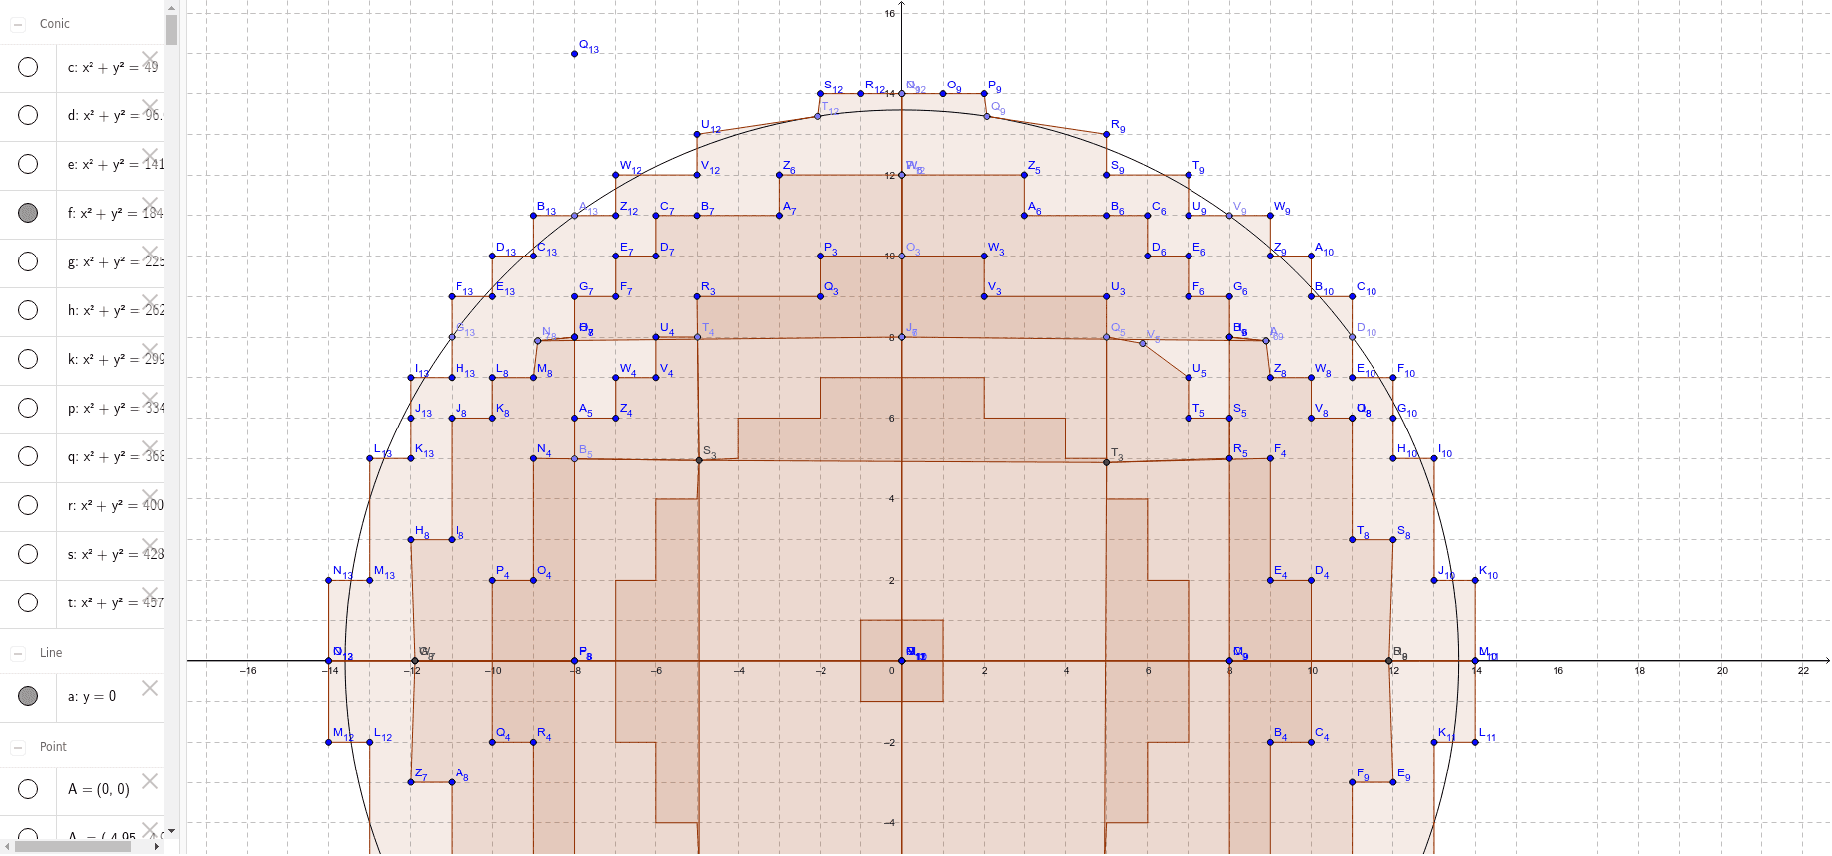Screen dimensions: 1832x856
Task: Click point T3 in the graph
Action: coord(1107,462)
